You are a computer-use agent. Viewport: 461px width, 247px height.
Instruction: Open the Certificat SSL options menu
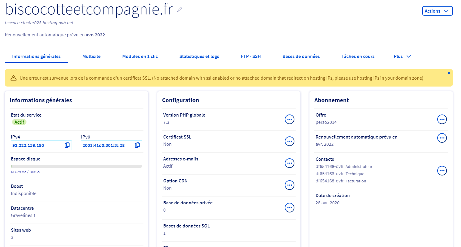click(x=289, y=141)
